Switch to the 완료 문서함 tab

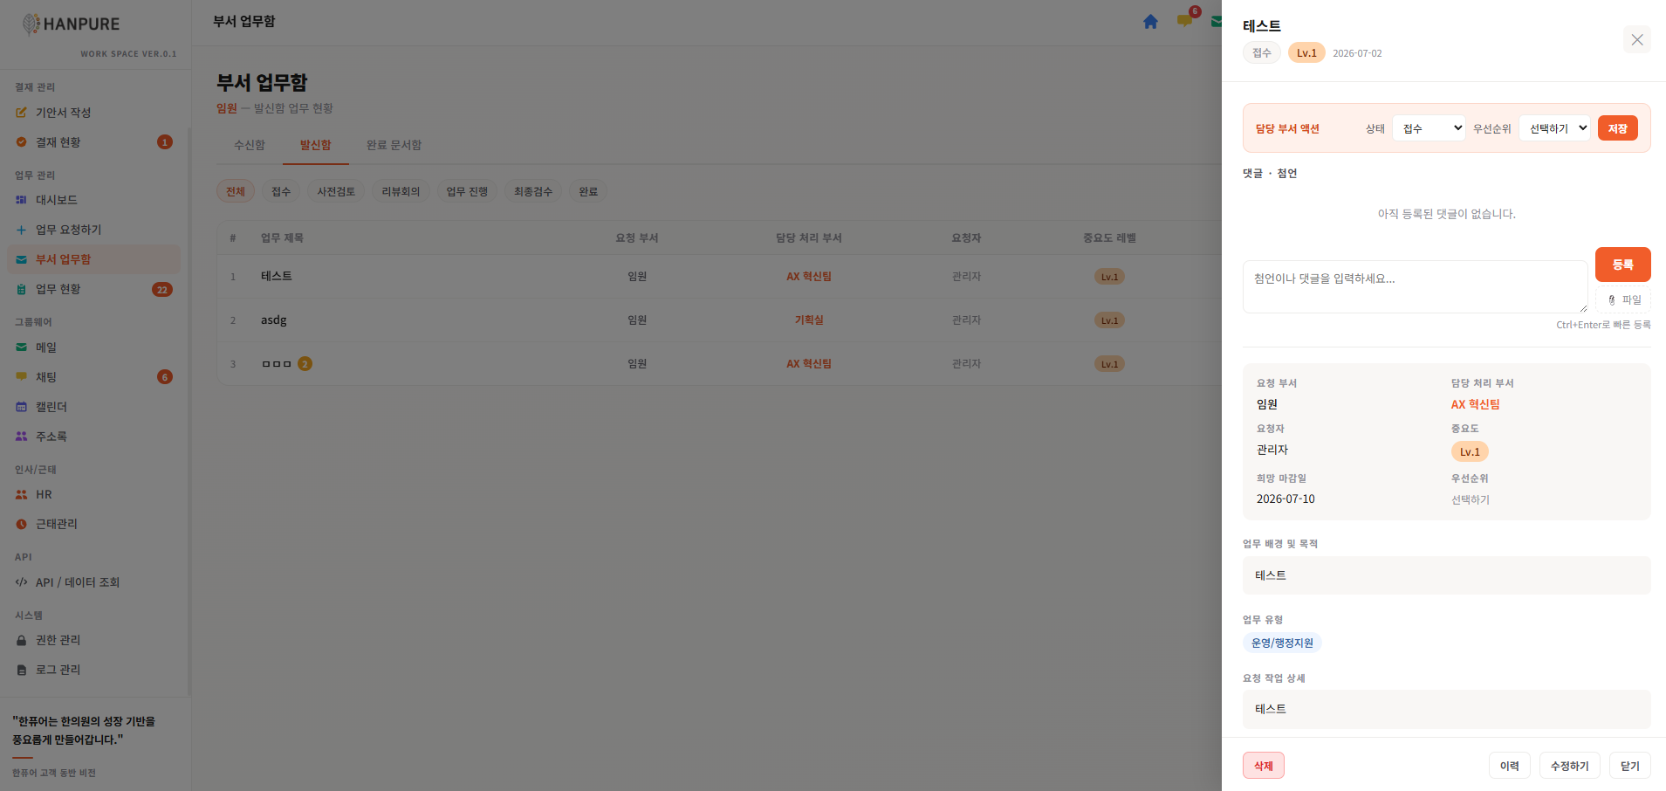tap(394, 145)
